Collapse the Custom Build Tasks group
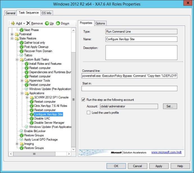 point(17,60)
